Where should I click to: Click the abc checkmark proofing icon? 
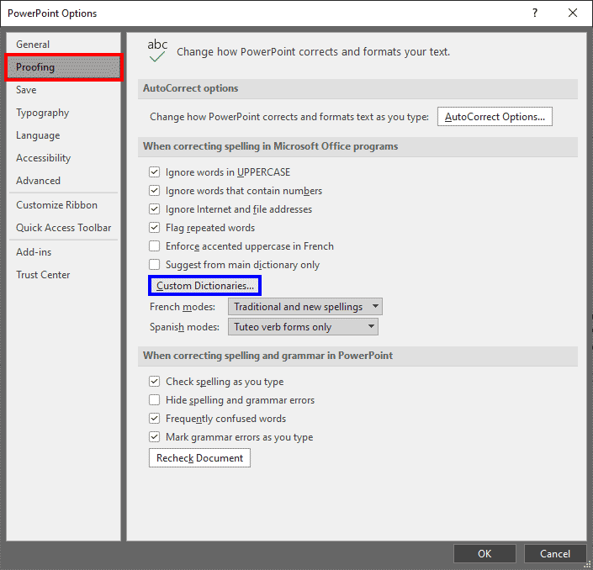click(157, 50)
